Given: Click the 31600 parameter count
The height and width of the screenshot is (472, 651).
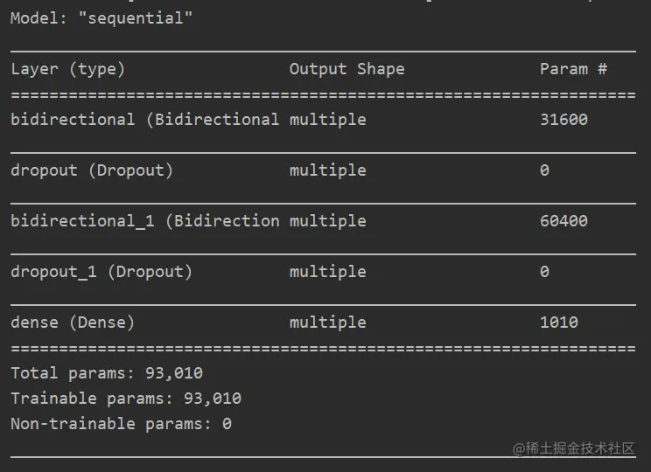Looking at the screenshot, I should click(563, 120).
